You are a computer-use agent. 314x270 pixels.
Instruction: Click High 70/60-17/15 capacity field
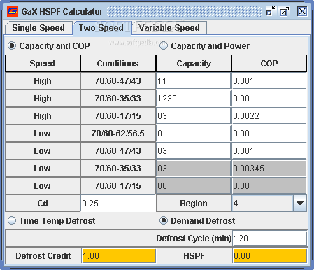click(193, 116)
